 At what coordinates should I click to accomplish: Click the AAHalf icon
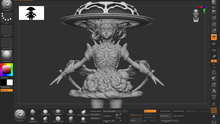pos(214,31)
